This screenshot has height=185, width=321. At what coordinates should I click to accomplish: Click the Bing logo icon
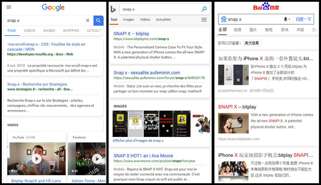(113, 9)
